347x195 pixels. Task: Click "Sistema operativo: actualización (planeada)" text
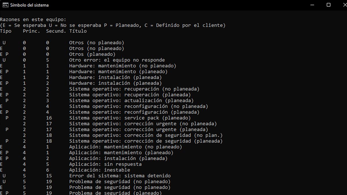131,101
